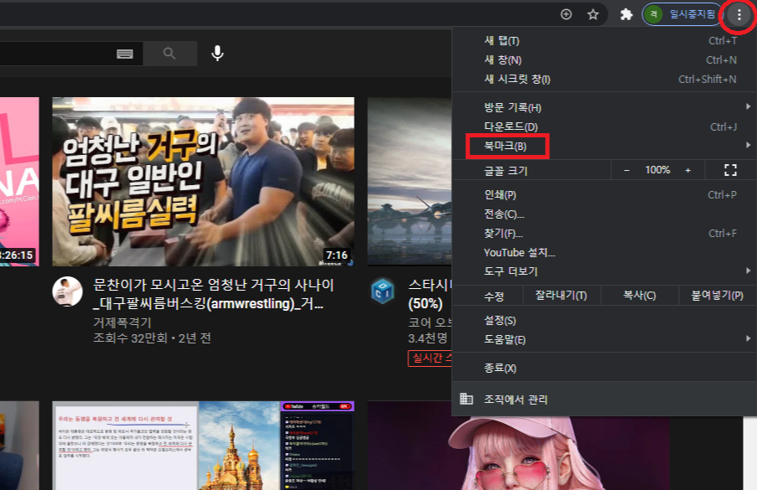Select 새 창(N) menu item
The height and width of the screenshot is (490, 757).
[604, 60]
